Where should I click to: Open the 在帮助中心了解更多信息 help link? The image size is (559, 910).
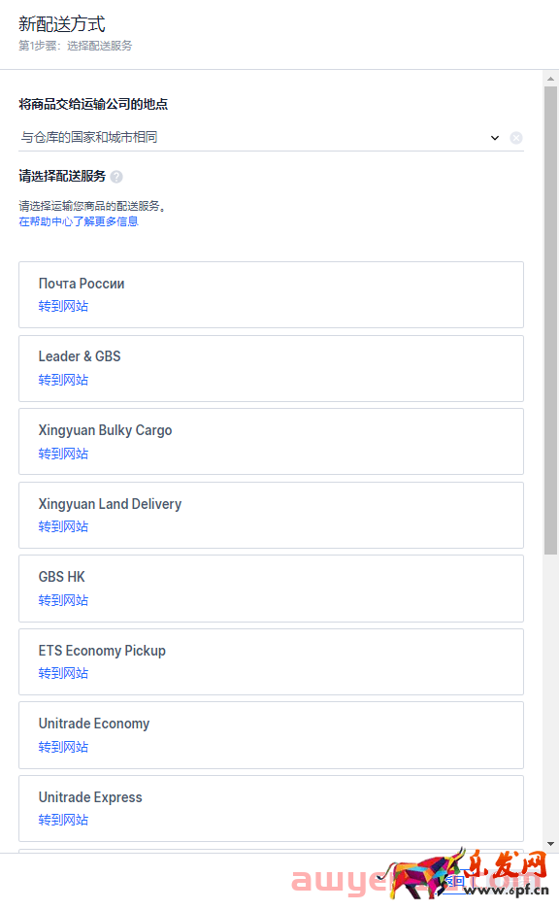78,221
